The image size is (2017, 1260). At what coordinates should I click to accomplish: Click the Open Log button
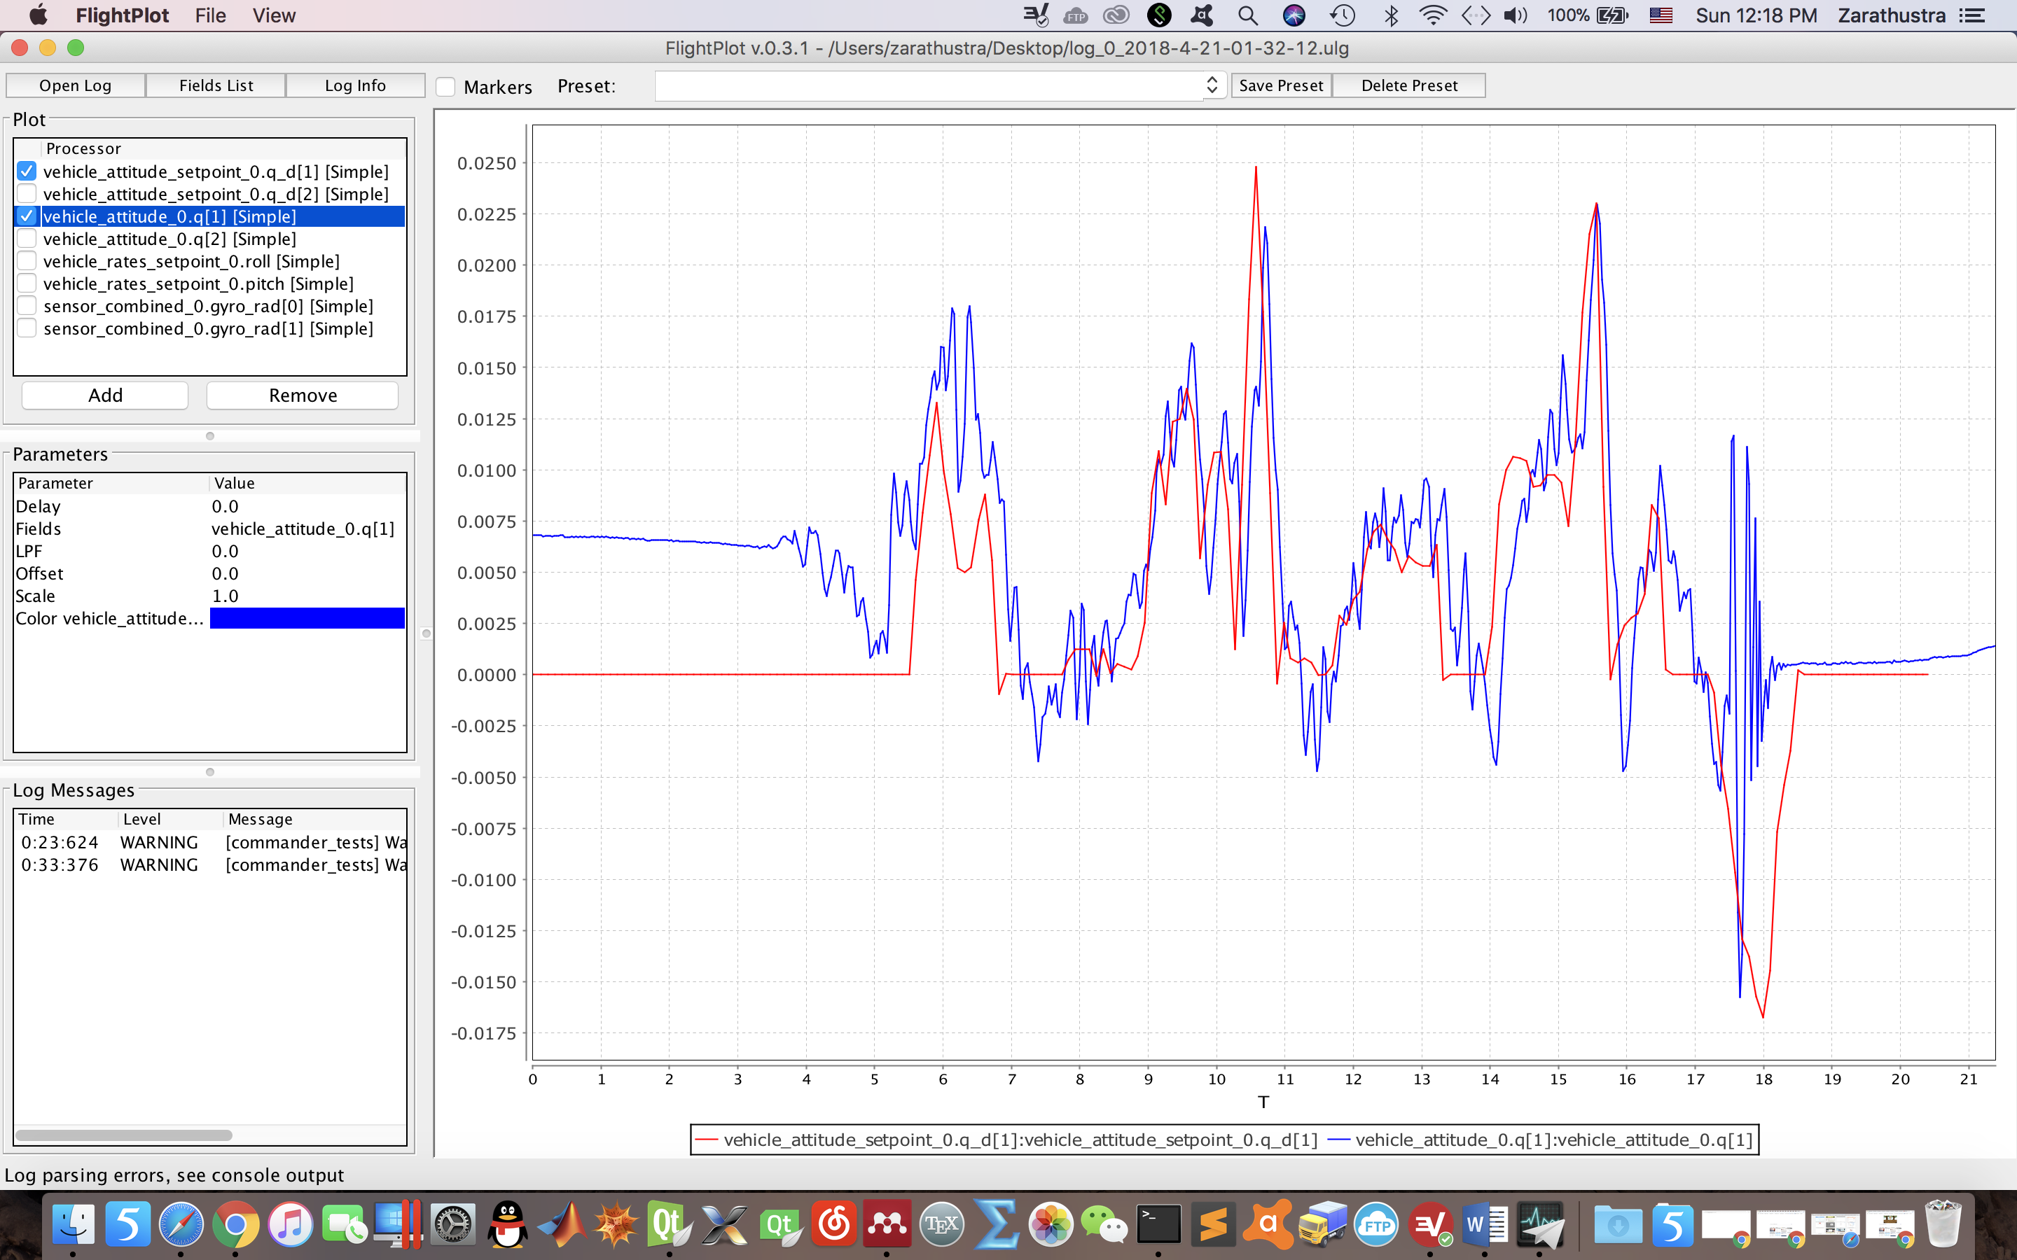pyautogui.click(x=75, y=84)
